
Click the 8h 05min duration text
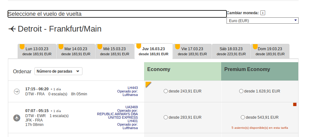[79, 94]
